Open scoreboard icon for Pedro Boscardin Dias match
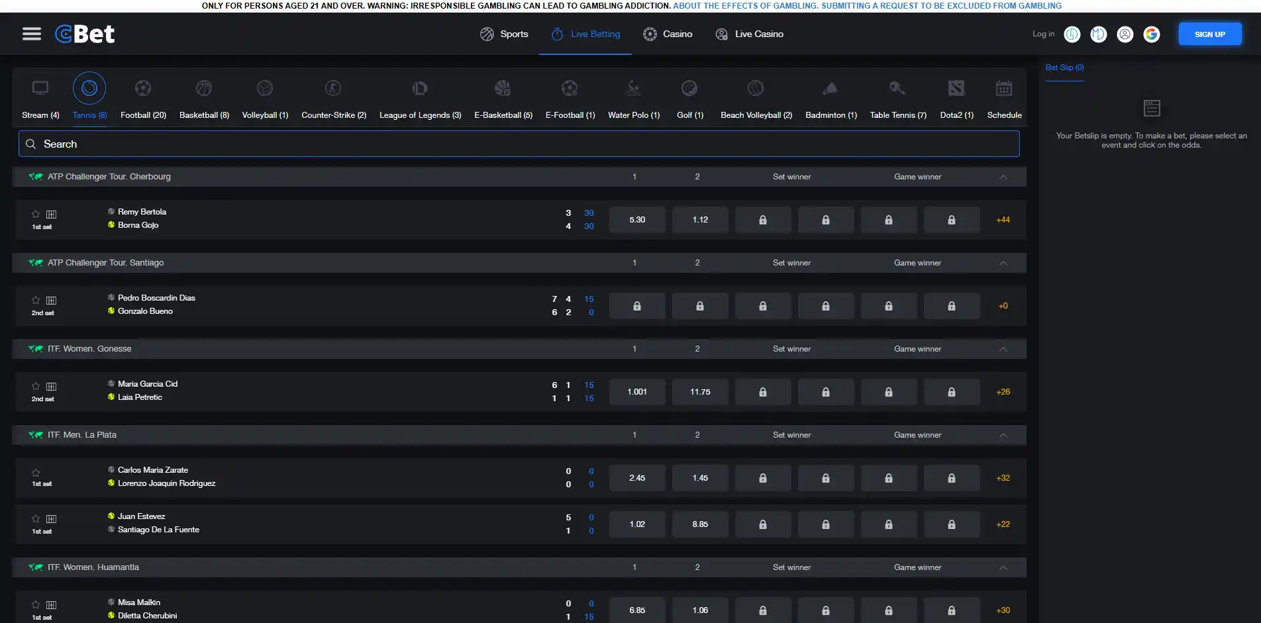The height and width of the screenshot is (623, 1261). [51, 301]
